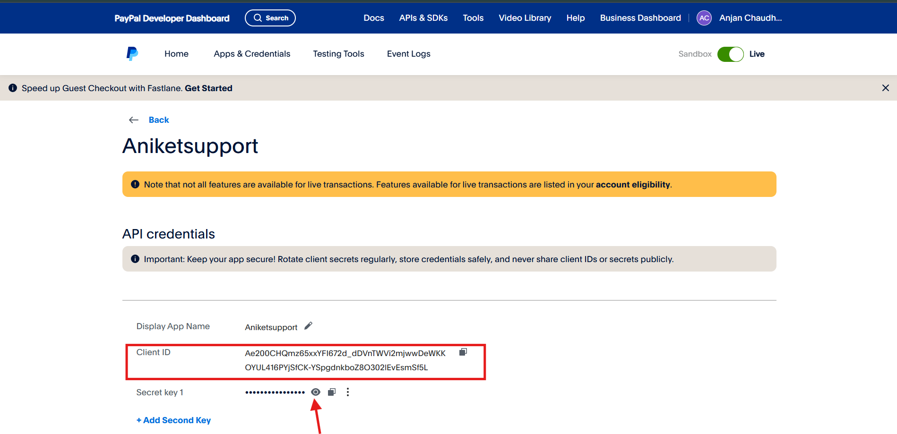Open the APIs & SDKs menu
Viewport: 897px width, 434px height.
423,18
